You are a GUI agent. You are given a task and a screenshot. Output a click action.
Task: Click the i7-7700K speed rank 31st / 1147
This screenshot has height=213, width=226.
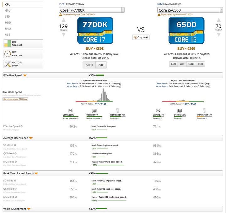100,104
